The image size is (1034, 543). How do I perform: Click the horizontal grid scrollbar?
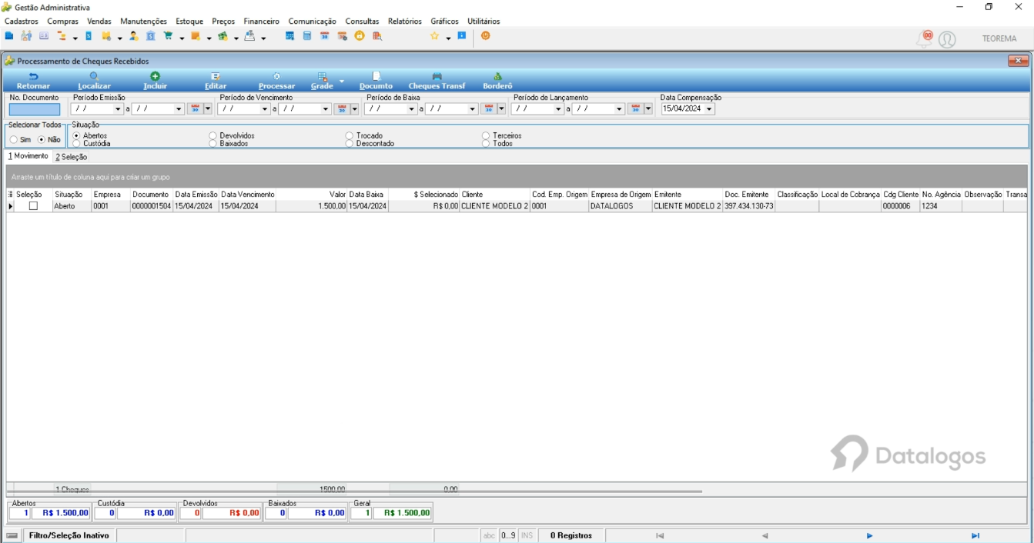click(357, 491)
